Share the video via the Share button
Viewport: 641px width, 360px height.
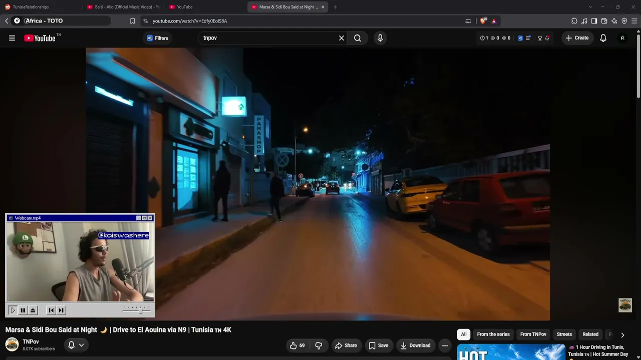point(346,345)
